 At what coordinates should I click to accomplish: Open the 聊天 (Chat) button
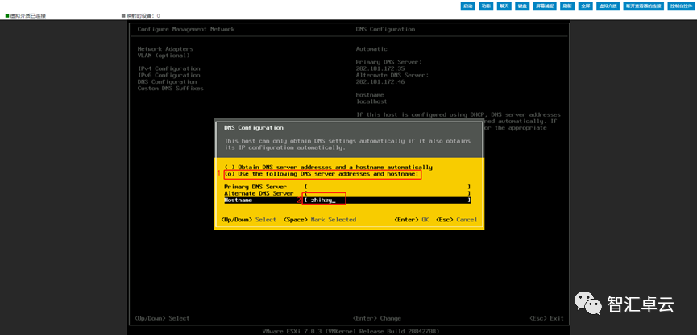coord(503,6)
